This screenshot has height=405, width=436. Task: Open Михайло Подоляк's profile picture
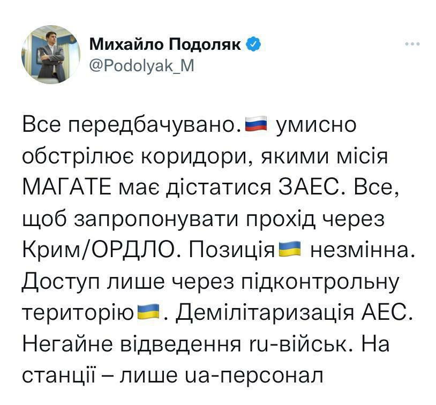click(51, 55)
